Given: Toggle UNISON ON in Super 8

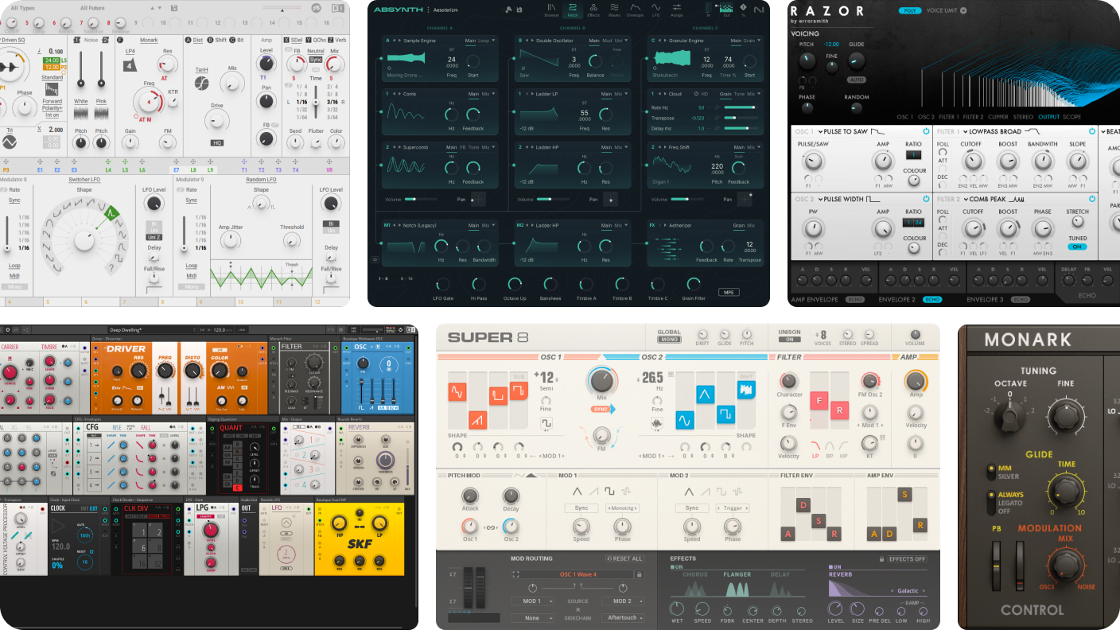Looking at the screenshot, I should pos(789,340).
